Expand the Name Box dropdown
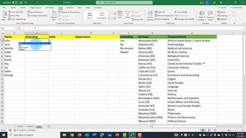Screen dimensions: 246x138 [15, 28]
